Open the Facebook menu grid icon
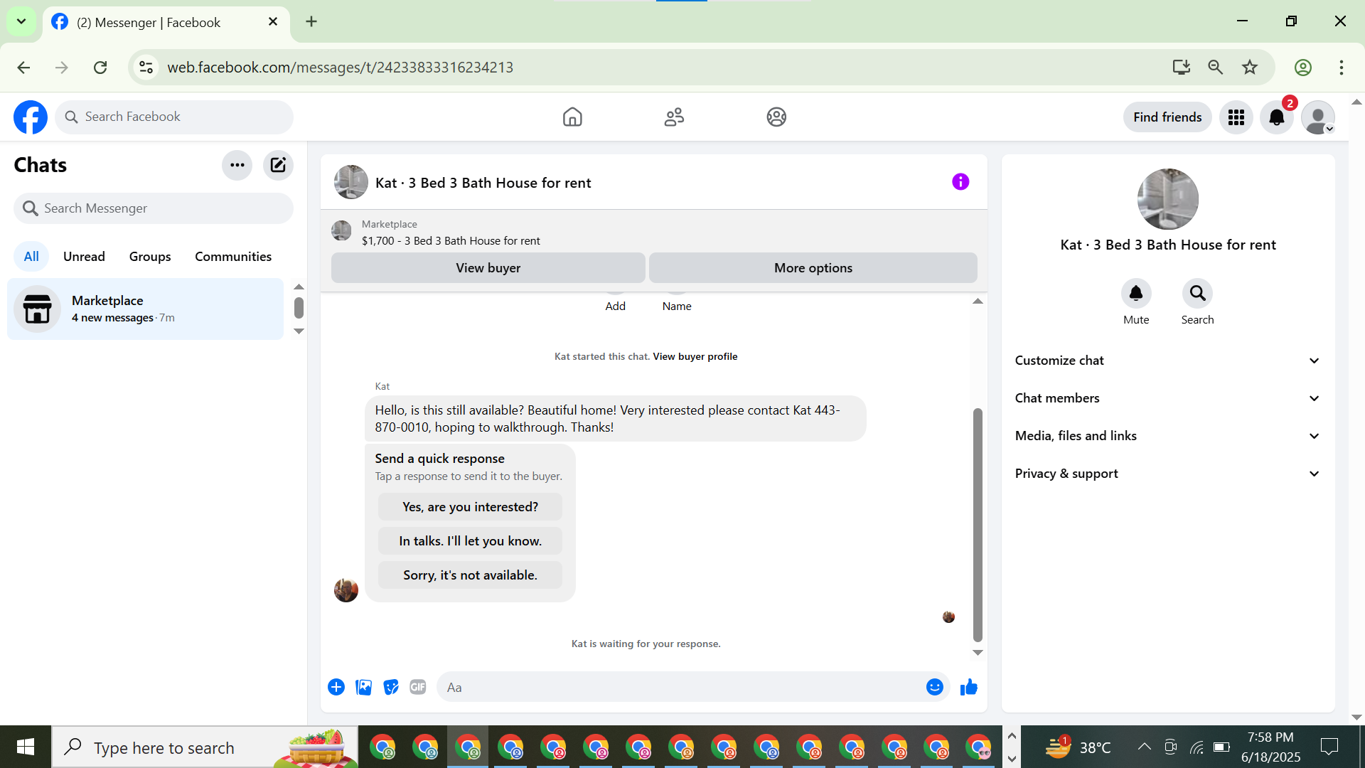 click(x=1236, y=117)
